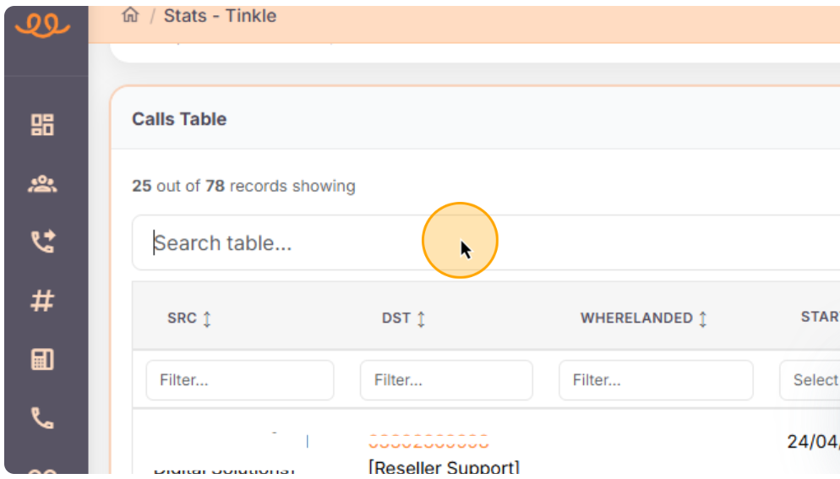Screen dimensions: 840x479
Task: Click the orange destination phone number link
Action: (x=428, y=442)
